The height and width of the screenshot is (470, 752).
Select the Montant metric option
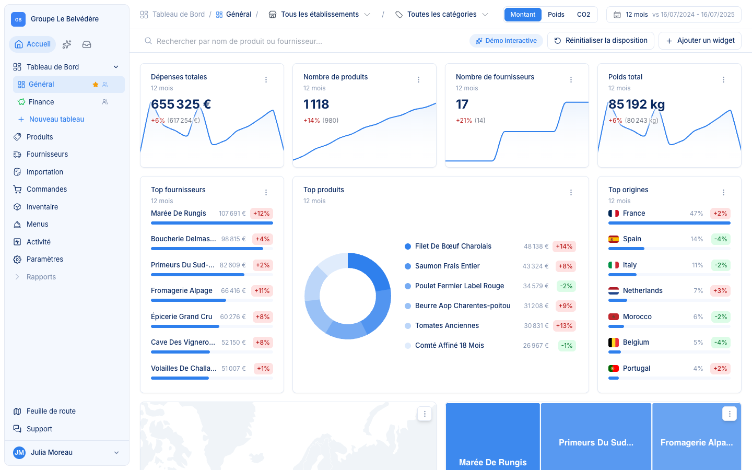tap(523, 15)
